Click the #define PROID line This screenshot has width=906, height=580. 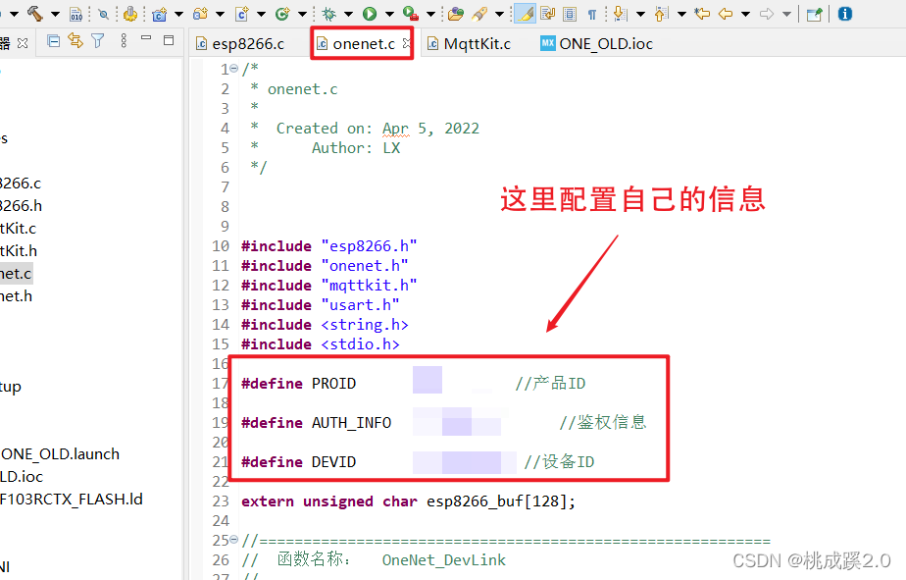click(414, 384)
